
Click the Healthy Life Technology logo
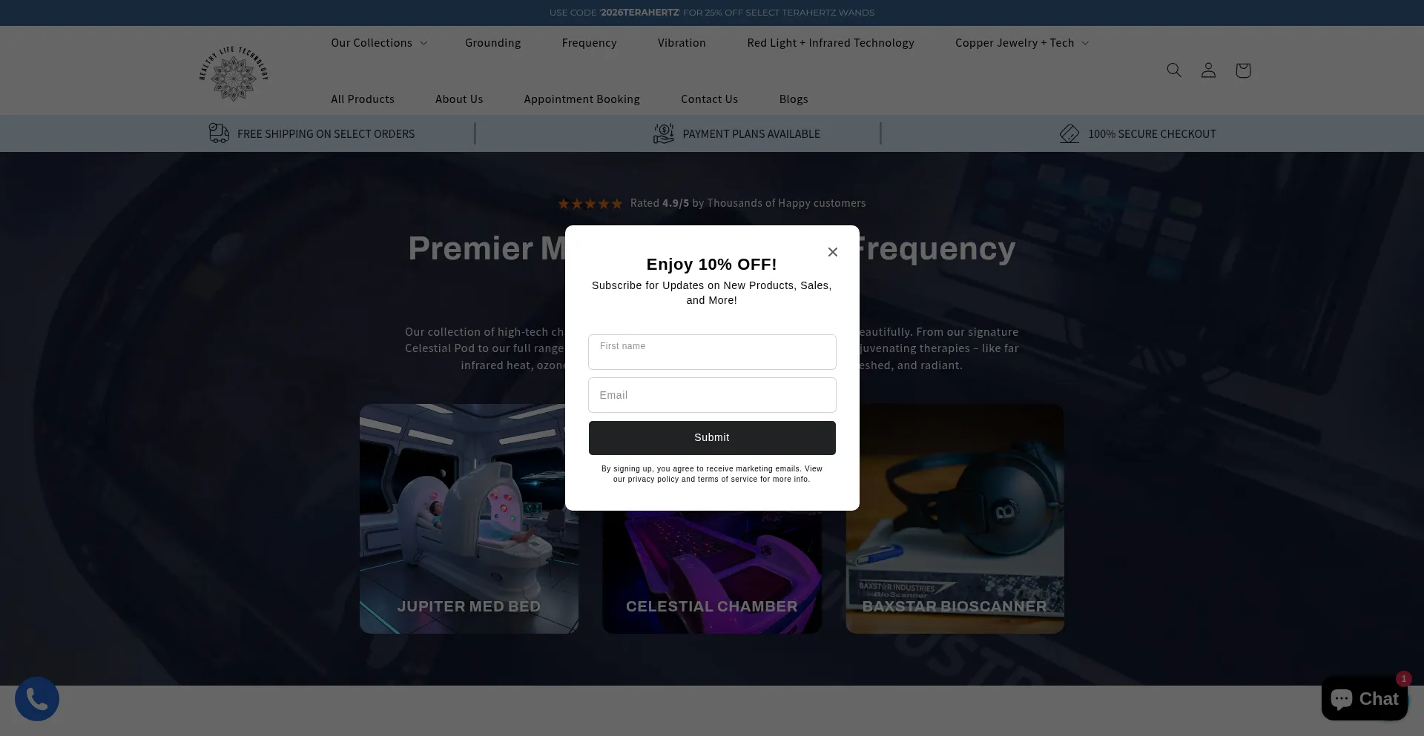234,73
